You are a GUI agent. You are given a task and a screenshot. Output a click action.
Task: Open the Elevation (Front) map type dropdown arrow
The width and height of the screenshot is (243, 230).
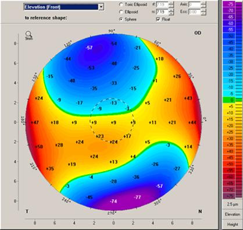[101, 7]
